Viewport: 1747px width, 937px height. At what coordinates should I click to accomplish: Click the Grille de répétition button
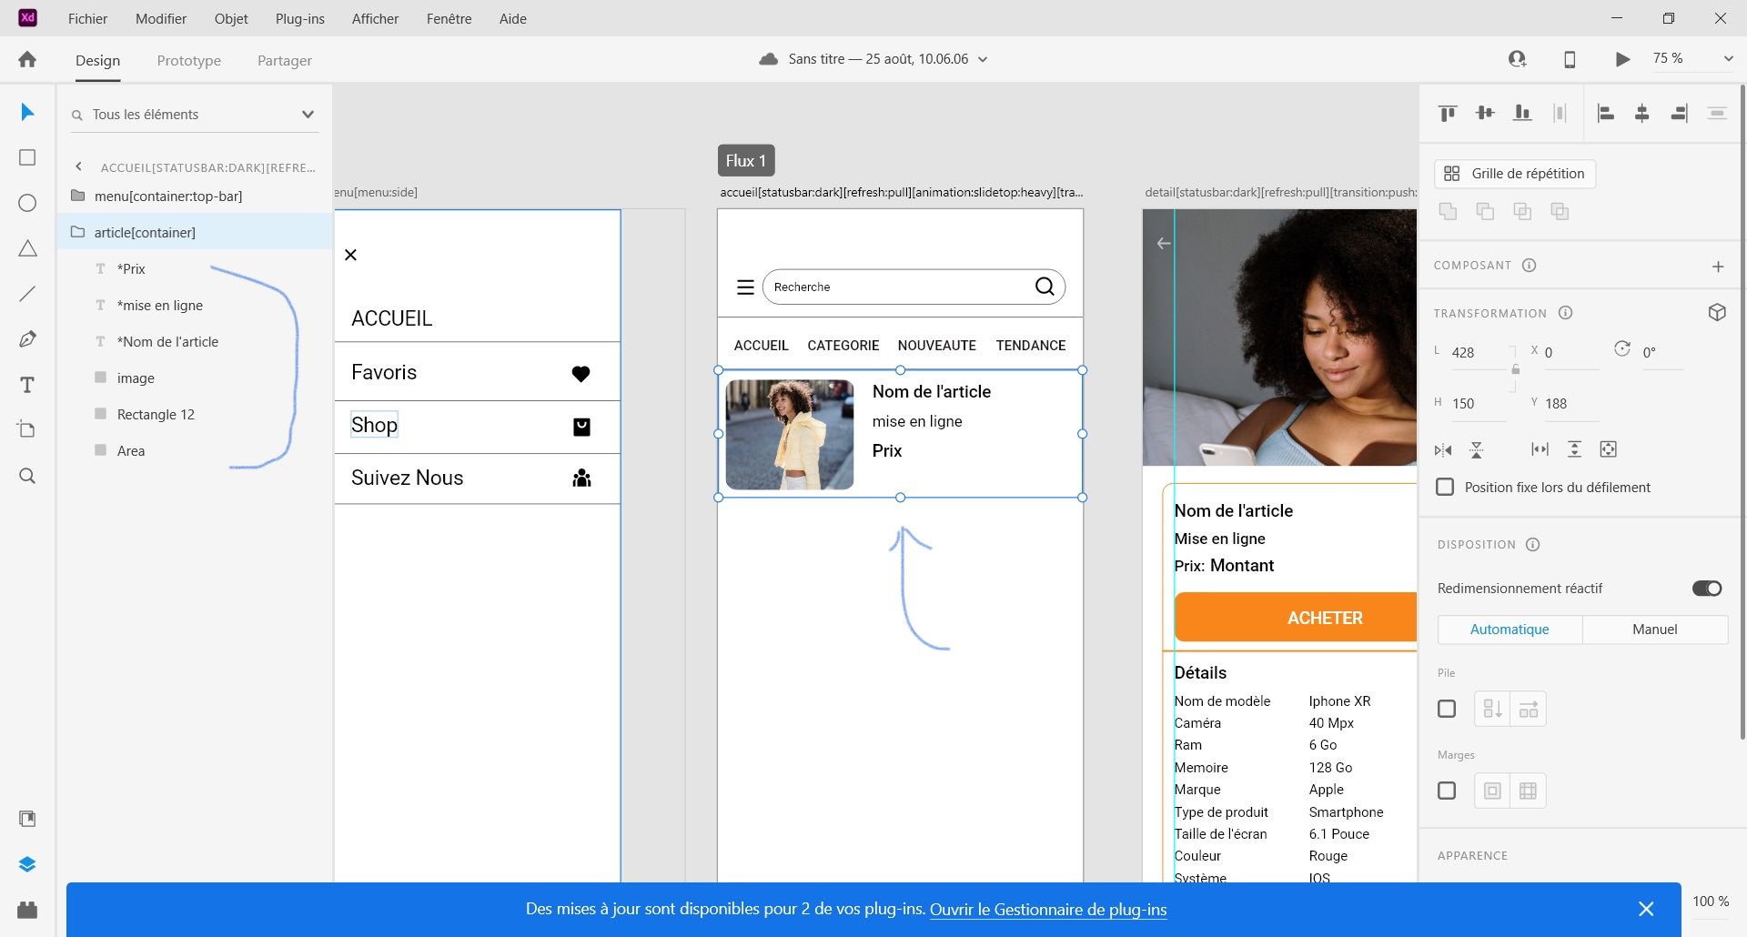(x=1515, y=174)
